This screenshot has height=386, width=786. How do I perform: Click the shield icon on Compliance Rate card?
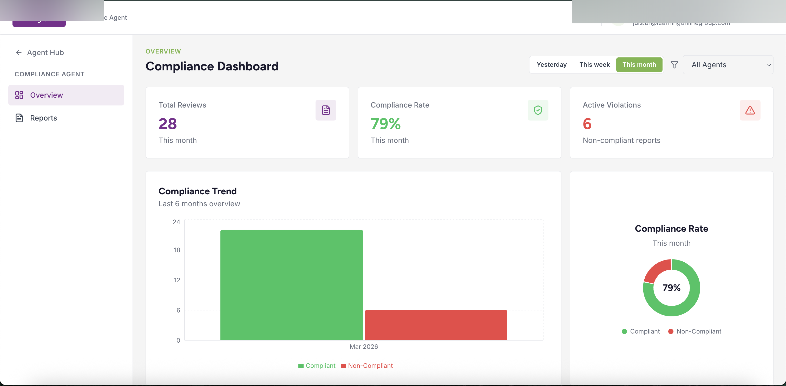[538, 110]
